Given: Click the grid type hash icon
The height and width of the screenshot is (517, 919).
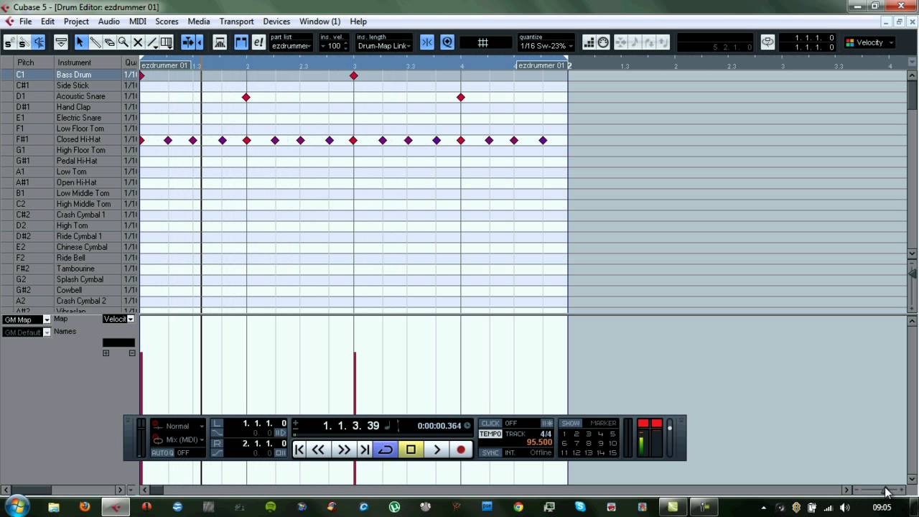Looking at the screenshot, I should [x=483, y=42].
